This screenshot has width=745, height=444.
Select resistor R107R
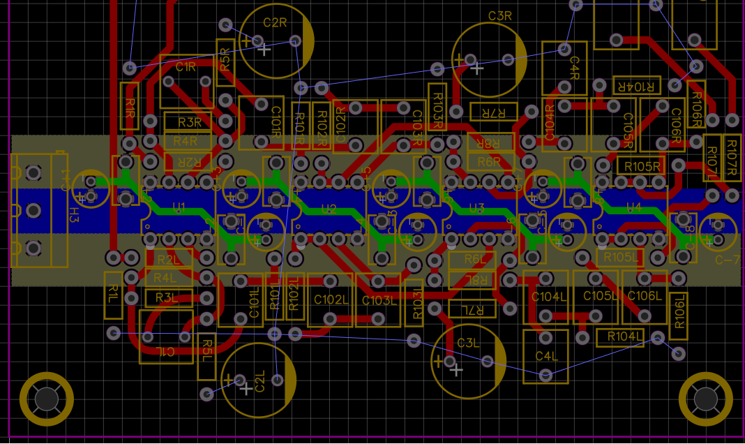point(732,158)
